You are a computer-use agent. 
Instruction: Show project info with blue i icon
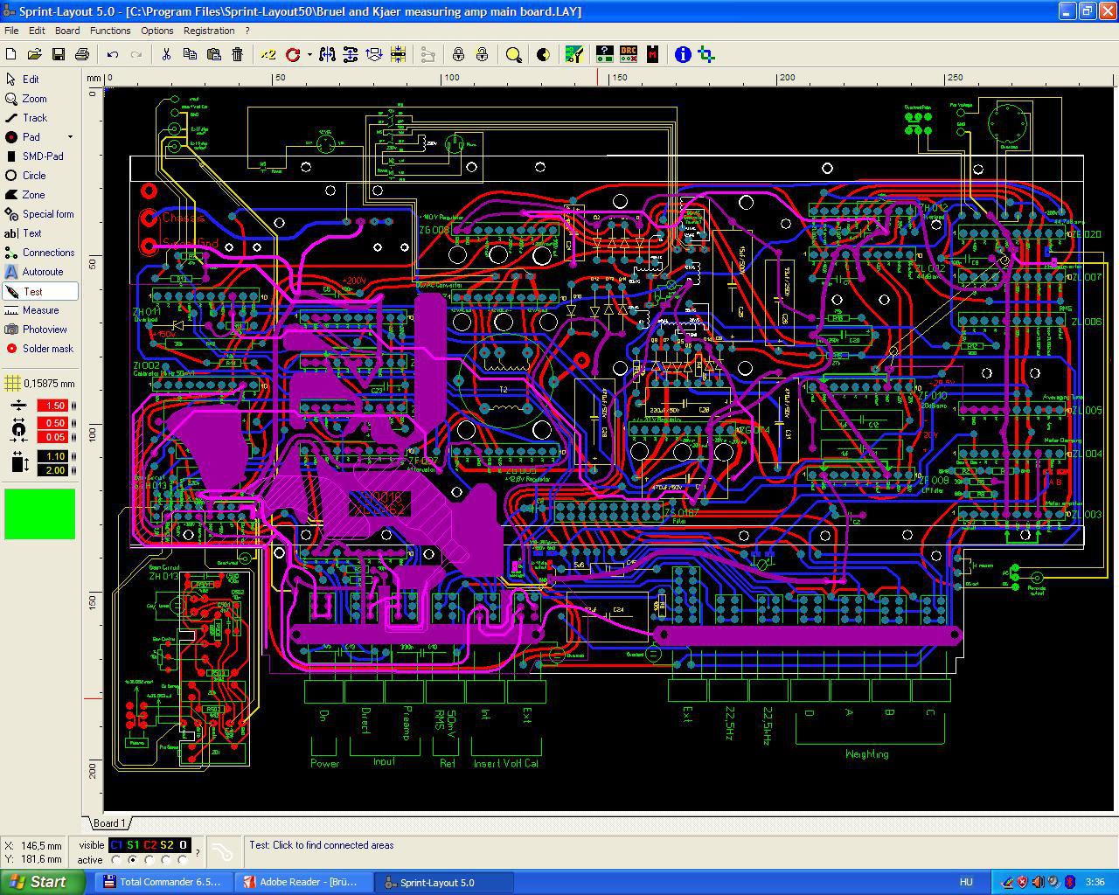click(683, 54)
